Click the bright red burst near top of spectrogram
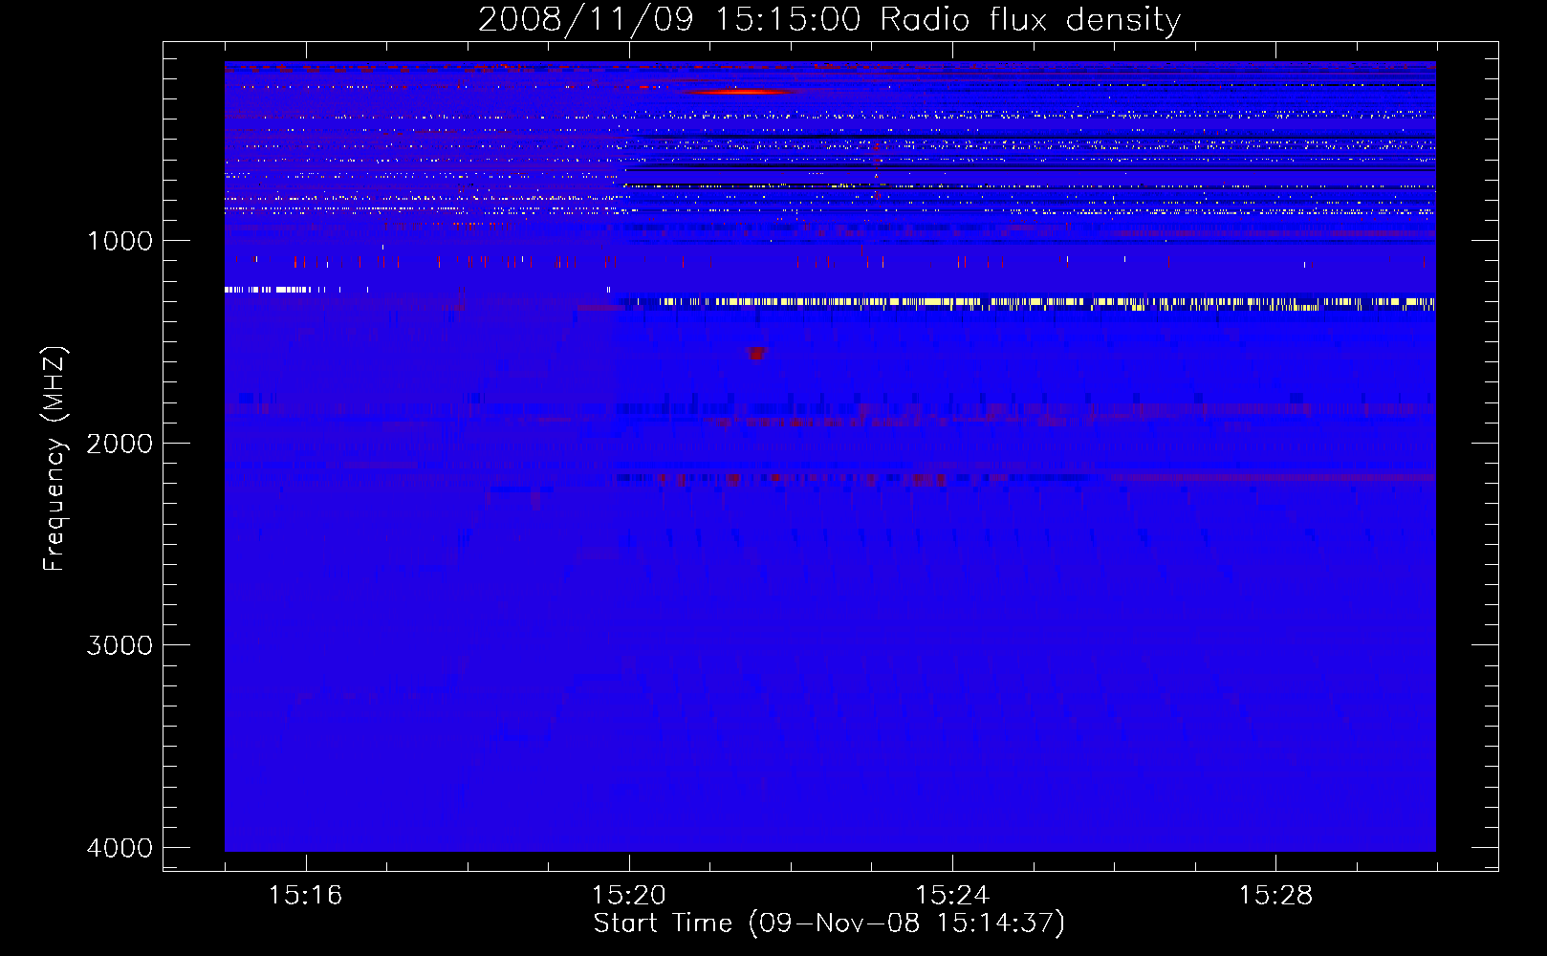1547x956 pixels. point(742,92)
